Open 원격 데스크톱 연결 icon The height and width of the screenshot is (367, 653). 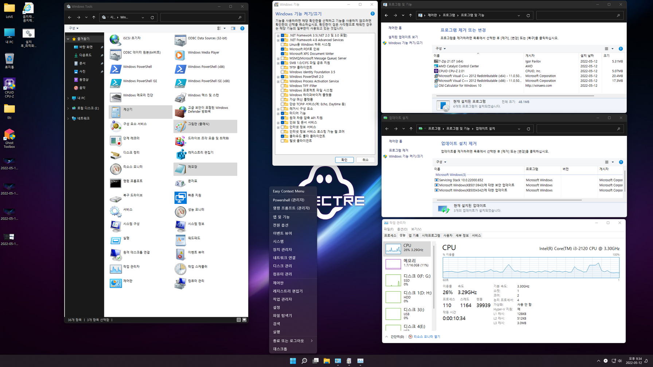pos(116,254)
